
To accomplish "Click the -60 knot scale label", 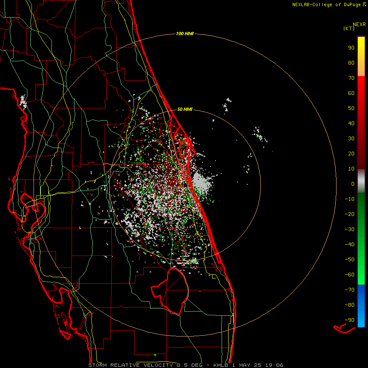I will coord(350,275).
